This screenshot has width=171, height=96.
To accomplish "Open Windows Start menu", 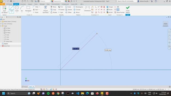I will coord(3,93).
